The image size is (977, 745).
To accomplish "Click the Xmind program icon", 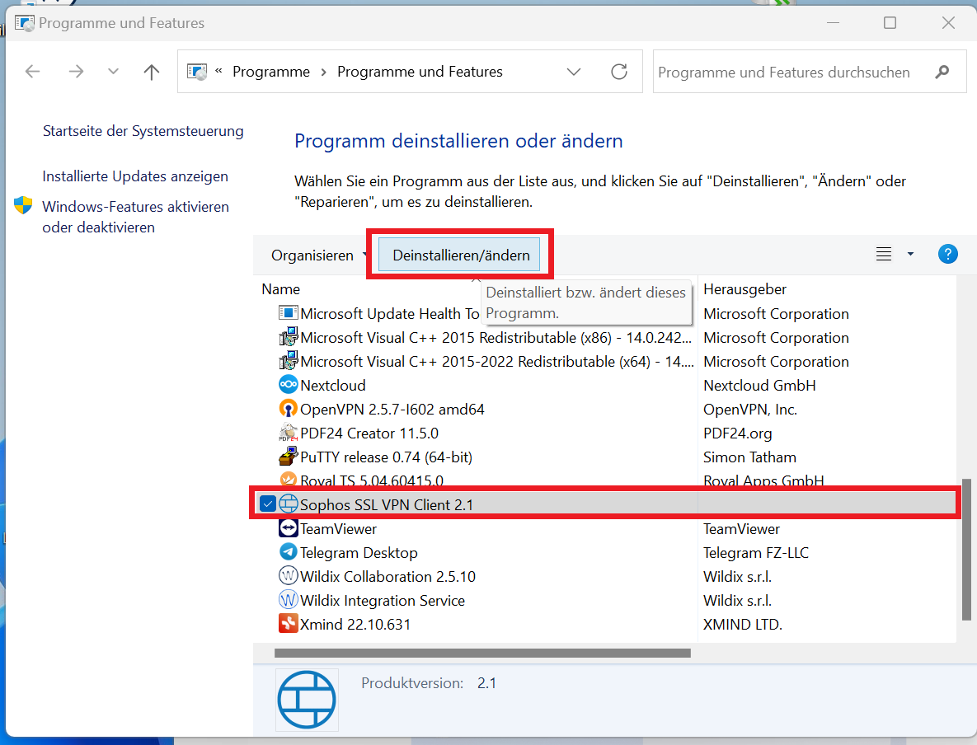I will click(x=288, y=624).
